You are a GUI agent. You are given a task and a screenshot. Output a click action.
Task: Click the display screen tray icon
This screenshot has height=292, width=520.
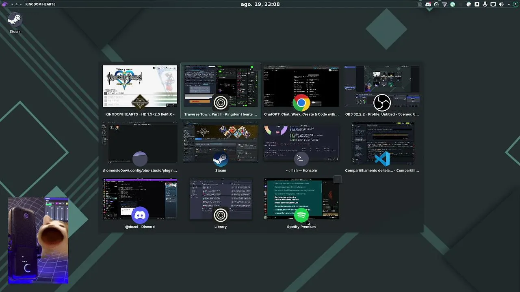(493, 4)
